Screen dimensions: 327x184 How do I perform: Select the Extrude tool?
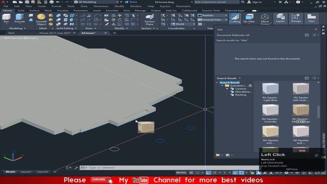(19, 18)
